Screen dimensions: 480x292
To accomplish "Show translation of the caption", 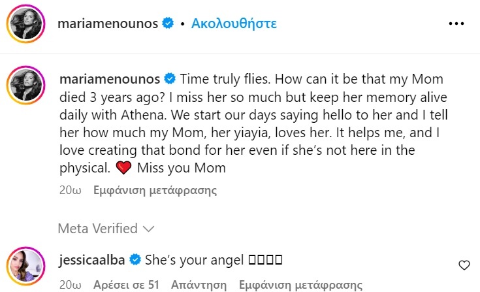I will (154, 191).
